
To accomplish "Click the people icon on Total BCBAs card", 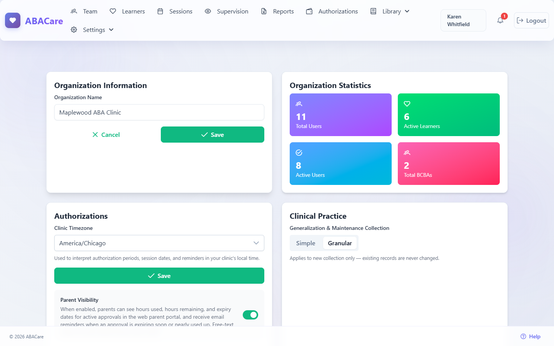I will [407, 153].
